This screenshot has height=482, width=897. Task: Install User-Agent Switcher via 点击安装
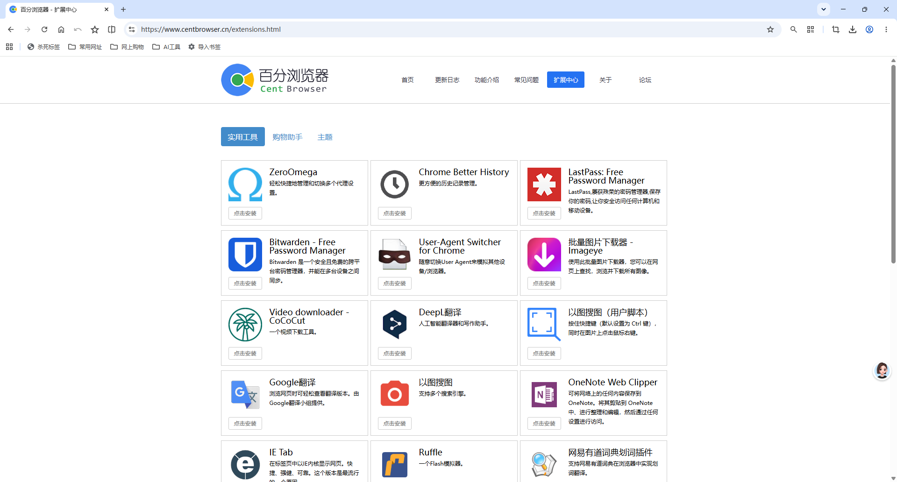(395, 284)
